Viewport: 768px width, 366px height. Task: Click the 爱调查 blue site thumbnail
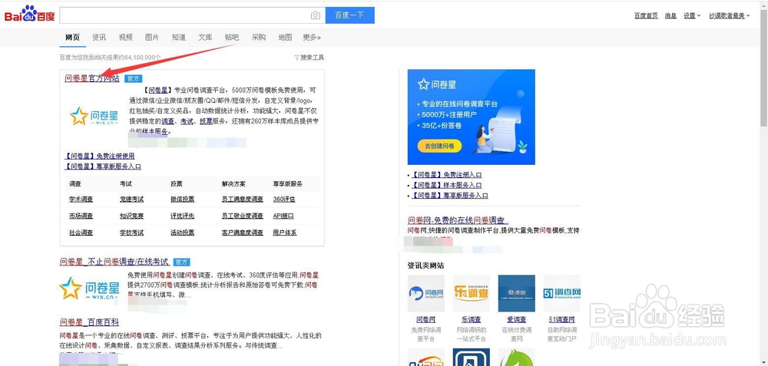tap(517, 293)
